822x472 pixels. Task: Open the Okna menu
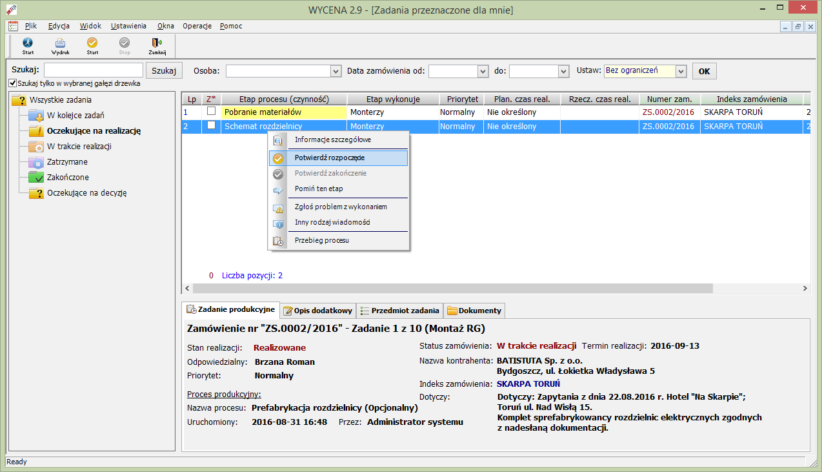pyautogui.click(x=166, y=26)
